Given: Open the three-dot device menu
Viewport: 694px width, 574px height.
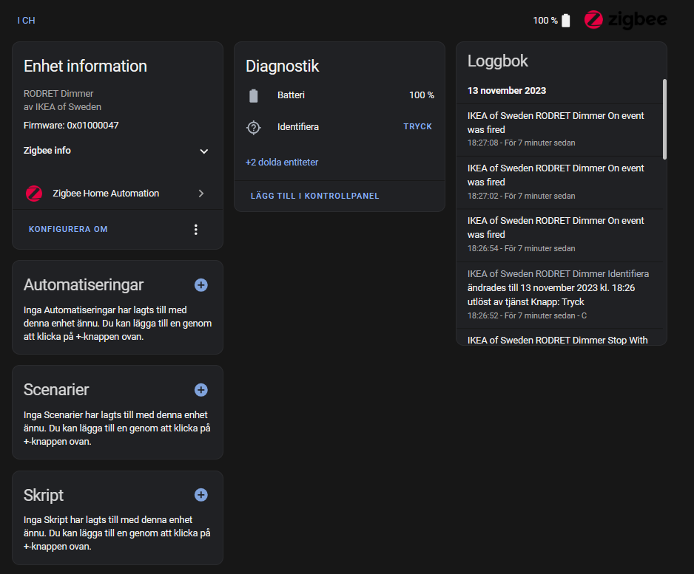Looking at the screenshot, I should (x=195, y=229).
